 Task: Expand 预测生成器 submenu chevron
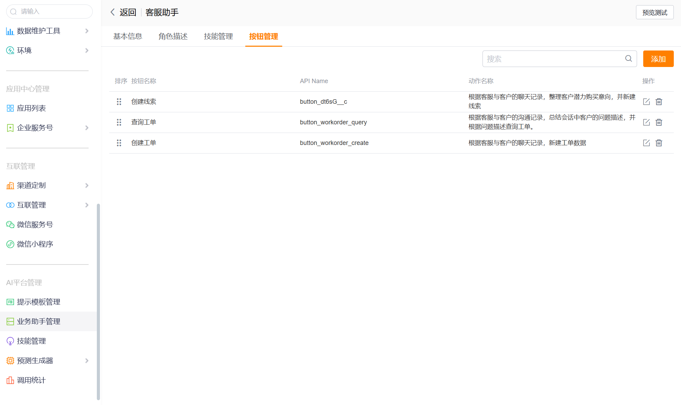87,361
